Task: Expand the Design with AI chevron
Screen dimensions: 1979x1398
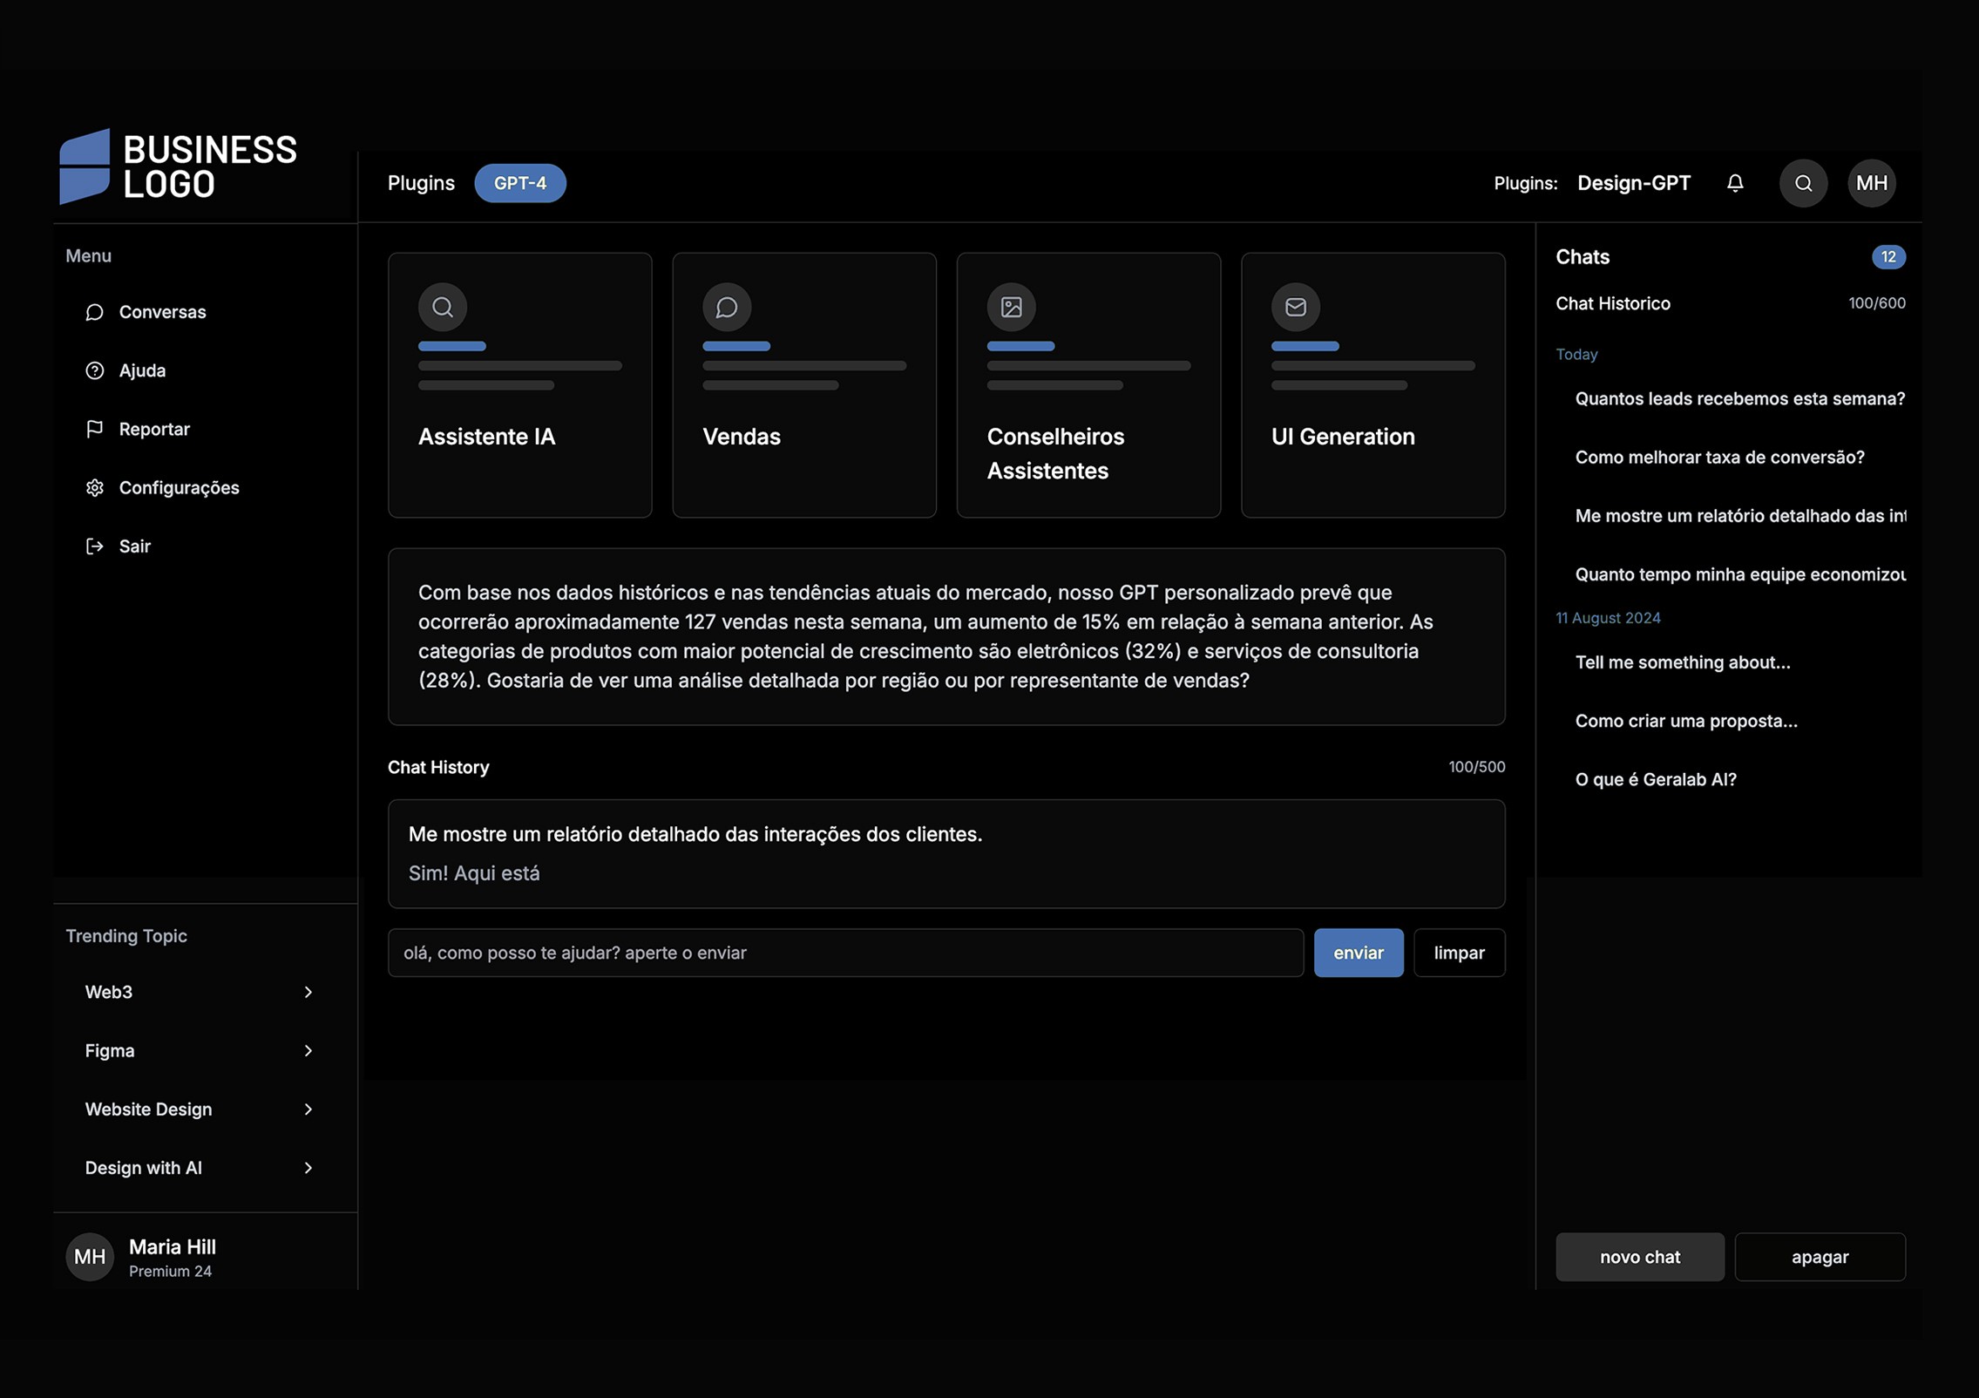Action: click(308, 1168)
